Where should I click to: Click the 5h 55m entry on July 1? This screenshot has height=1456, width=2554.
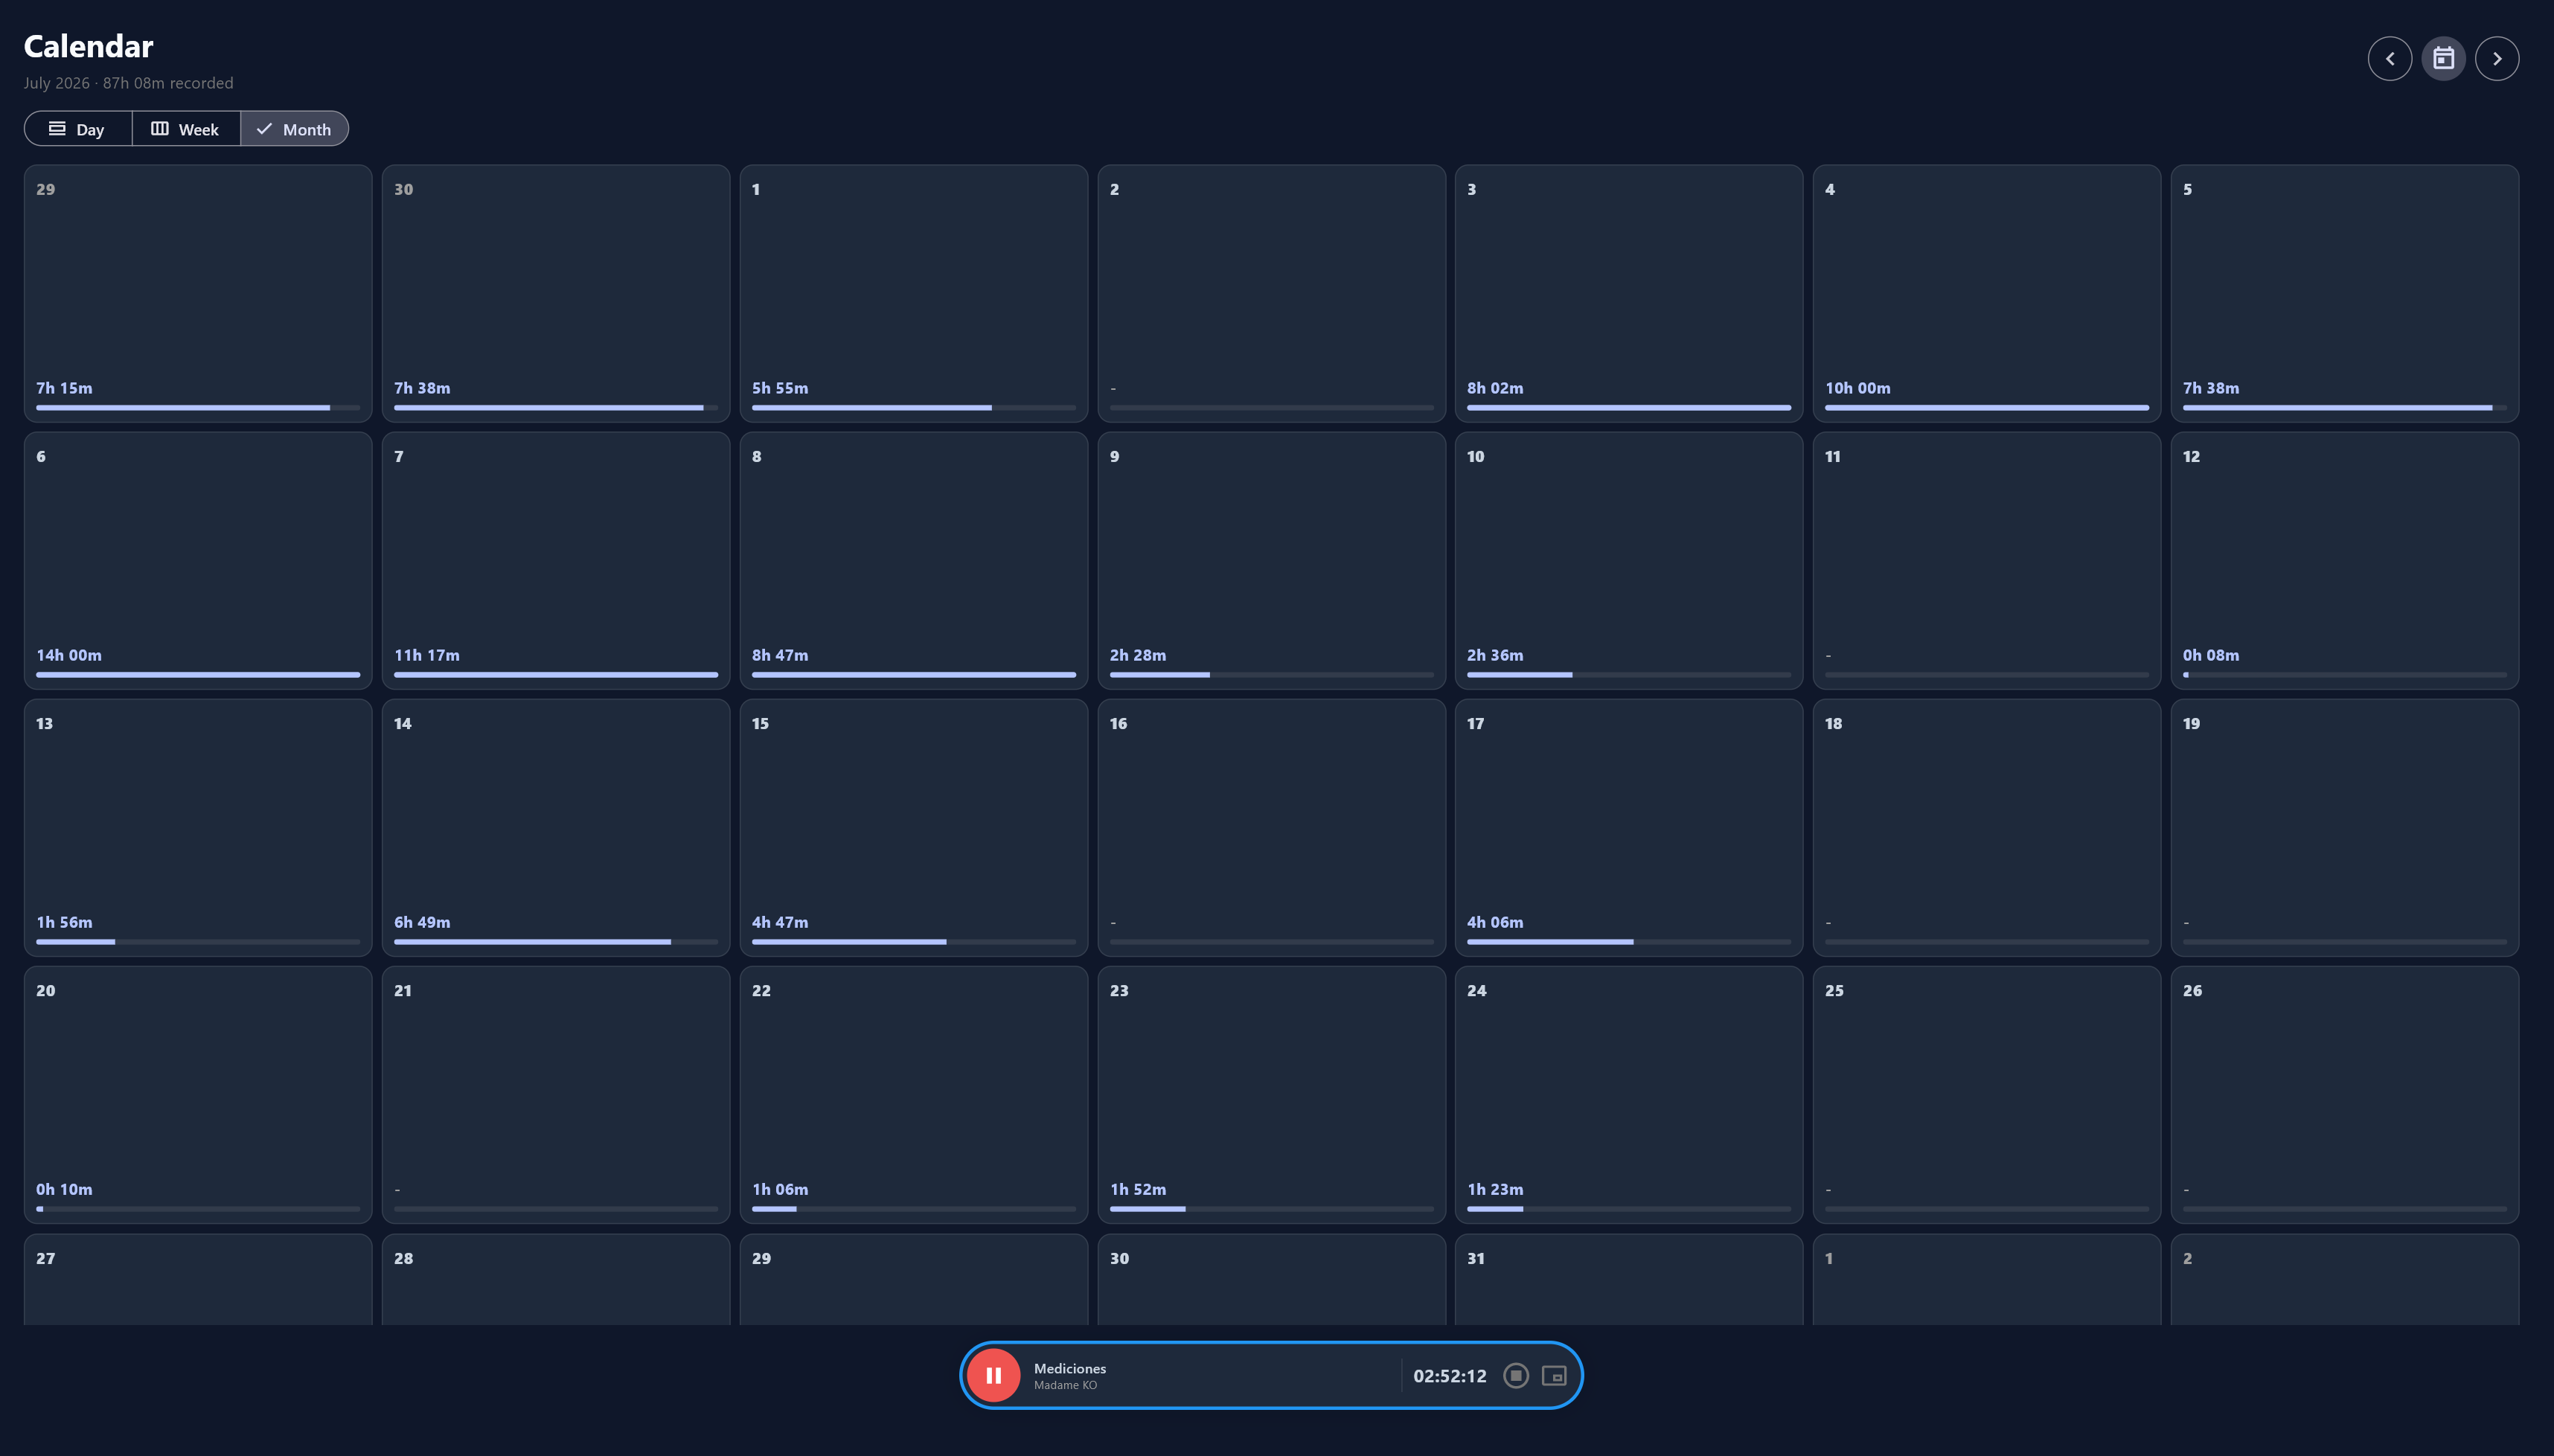(780, 388)
